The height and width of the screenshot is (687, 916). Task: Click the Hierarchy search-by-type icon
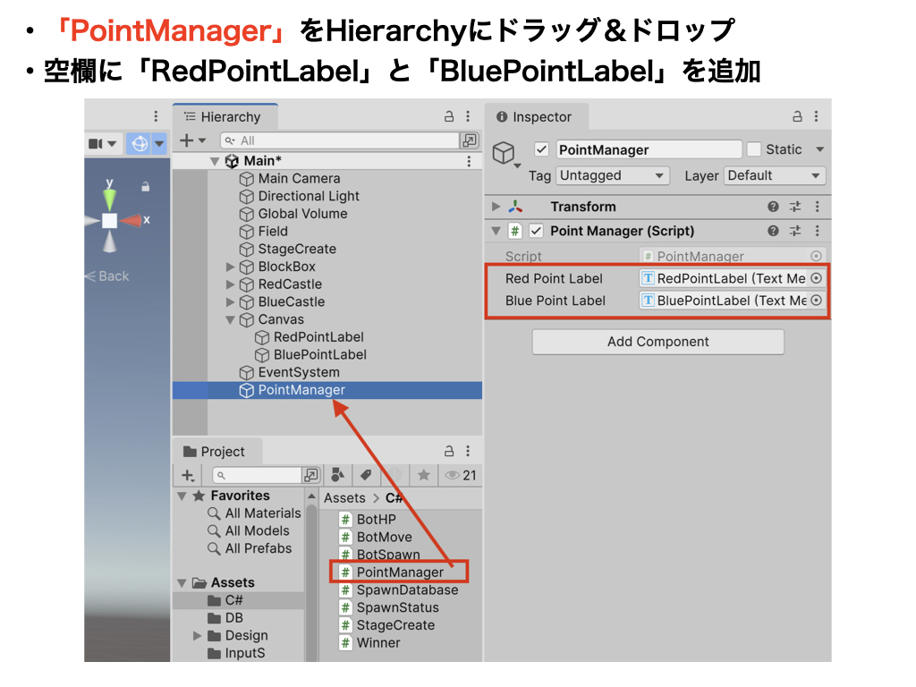(469, 140)
